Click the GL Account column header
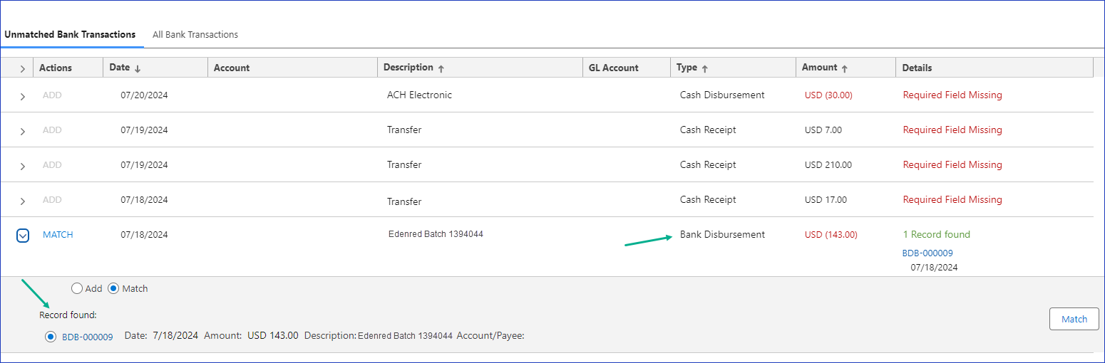This screenshot has width=1105, height=363. (x=613, y=68)
